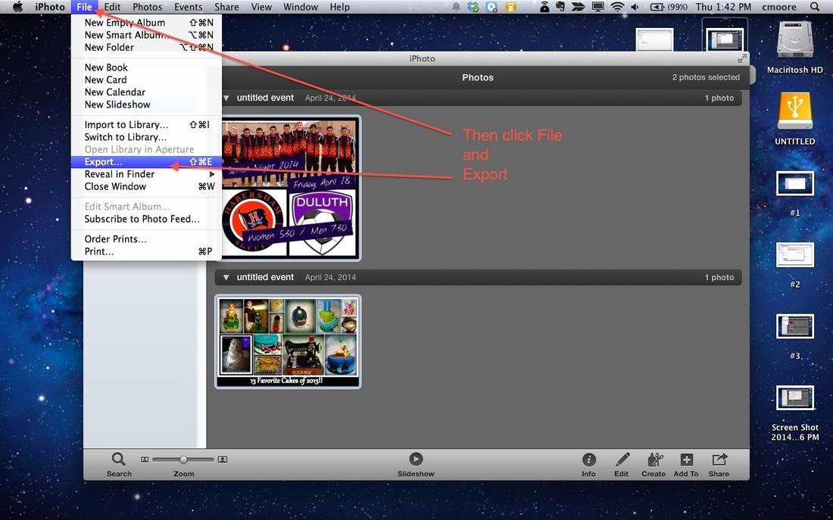Collapse the second untitled event triangle
This screenshot has width=833, height=520.
[x=226, y=278]
